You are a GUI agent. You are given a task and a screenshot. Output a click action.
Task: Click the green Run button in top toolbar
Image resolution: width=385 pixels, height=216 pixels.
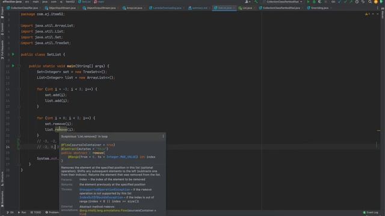coord(309,2)
